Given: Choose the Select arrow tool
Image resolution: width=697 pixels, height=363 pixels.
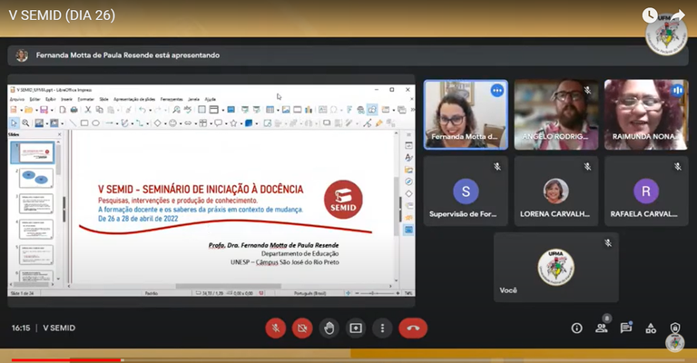Looking at the screenshot, I should point(14,123).
